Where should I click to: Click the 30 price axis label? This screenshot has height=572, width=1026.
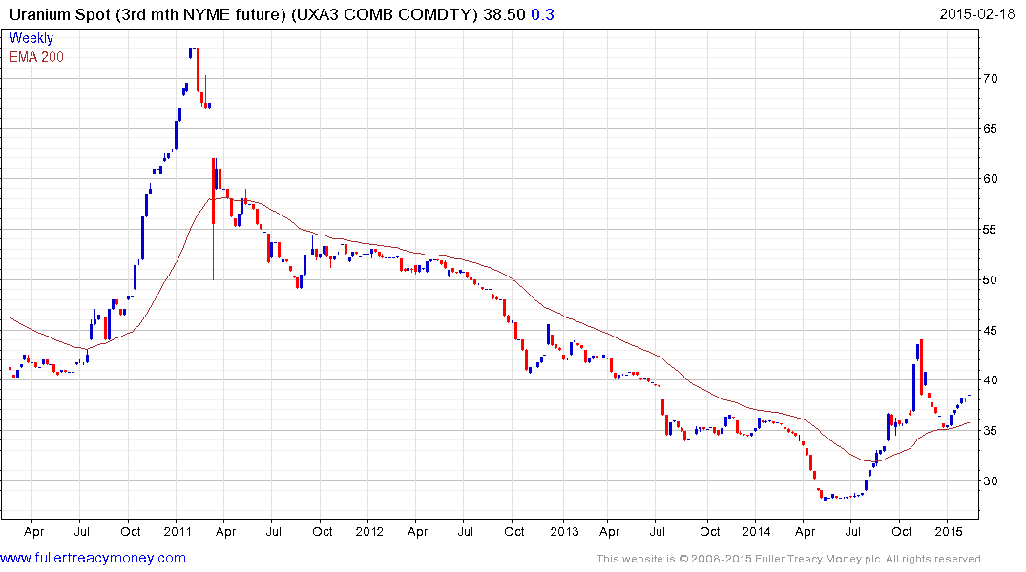(x=990, y=480)
